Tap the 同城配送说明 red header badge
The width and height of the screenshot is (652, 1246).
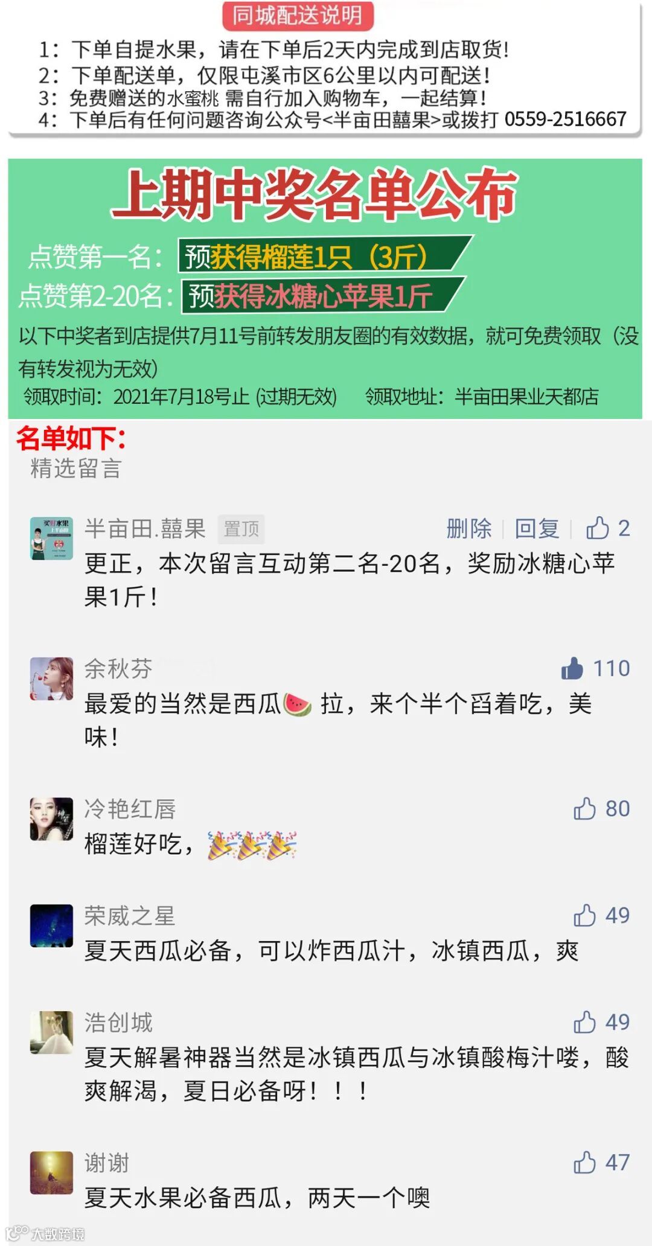click(x=298, y=15)
